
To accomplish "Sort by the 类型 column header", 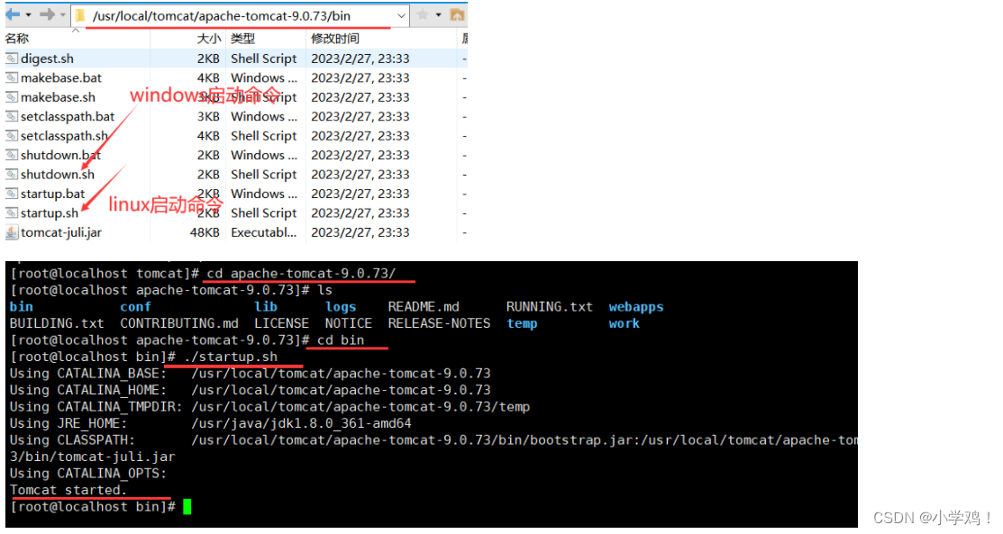I will click(243, 39).
